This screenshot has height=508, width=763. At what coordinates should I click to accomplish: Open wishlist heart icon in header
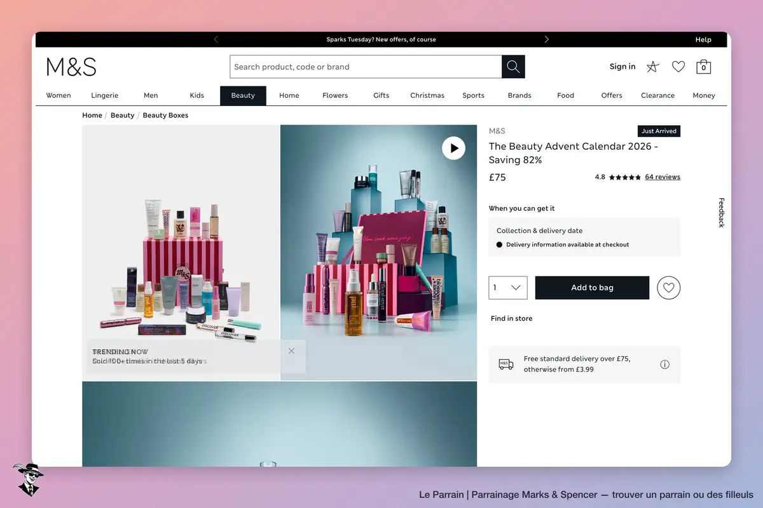[678, 67]
